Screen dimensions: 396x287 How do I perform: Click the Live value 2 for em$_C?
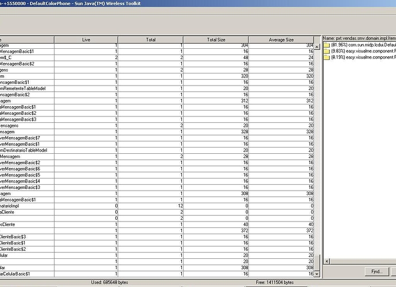(116, 57)
